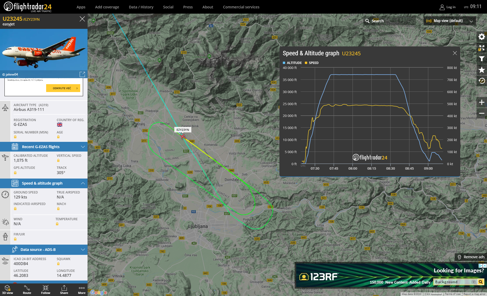The height and width of the screenshot is (296, 487).
Task: Open map settings gear
Action: point(481,37)
